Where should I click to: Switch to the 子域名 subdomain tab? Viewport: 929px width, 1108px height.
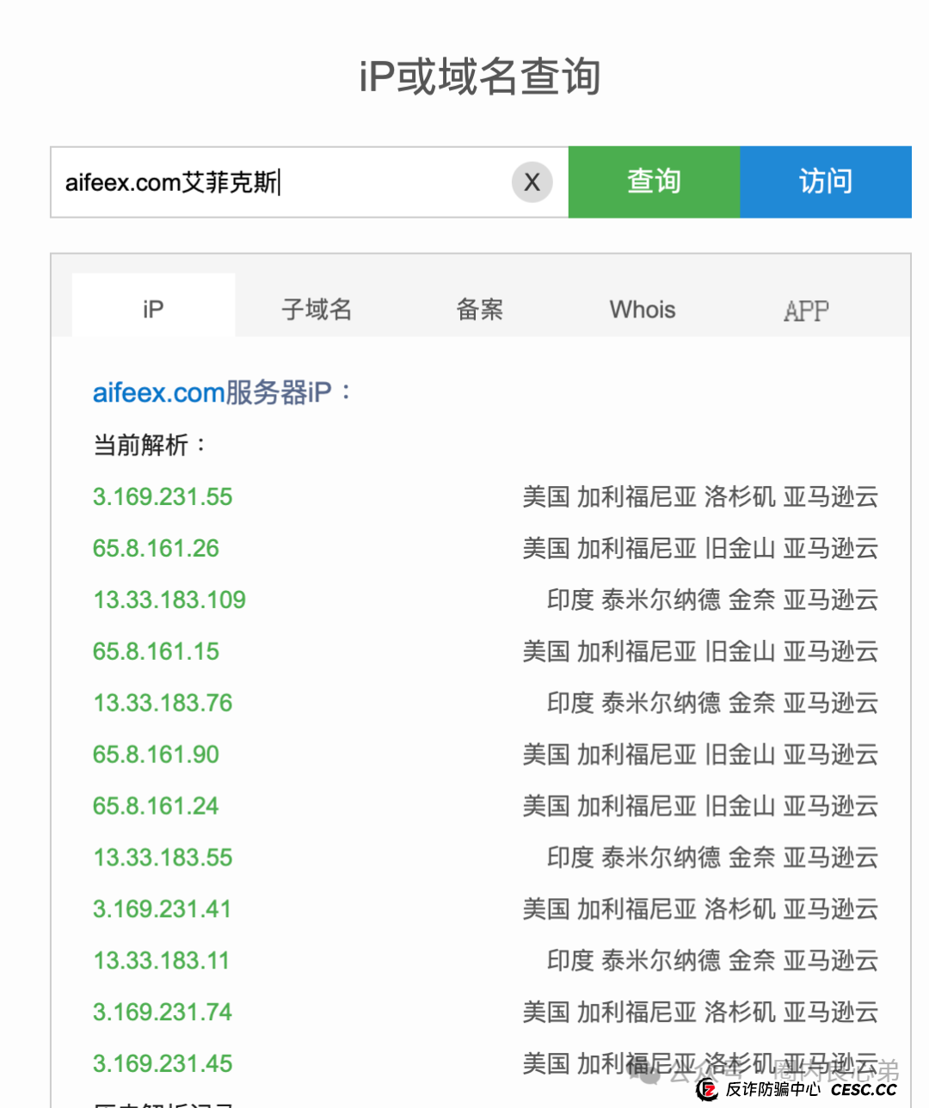click(317, 309)
